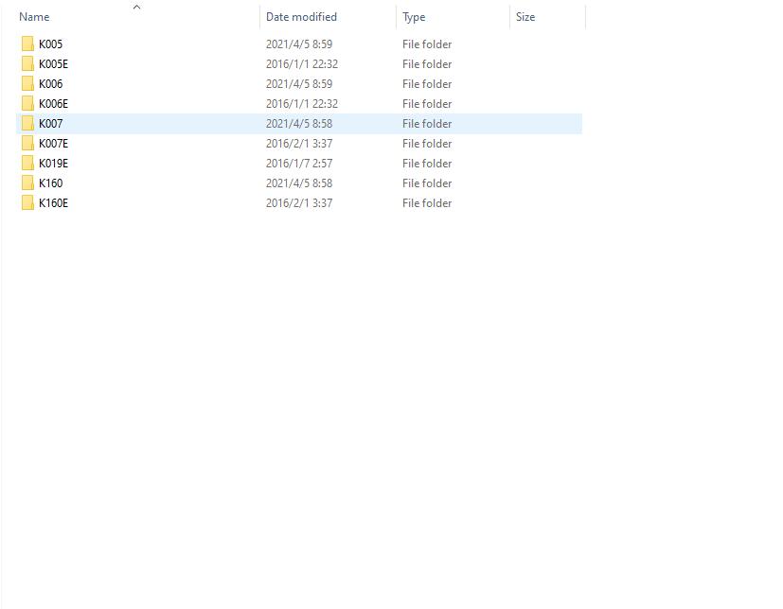Click File folder type in K006 row

tap(427, 84)
